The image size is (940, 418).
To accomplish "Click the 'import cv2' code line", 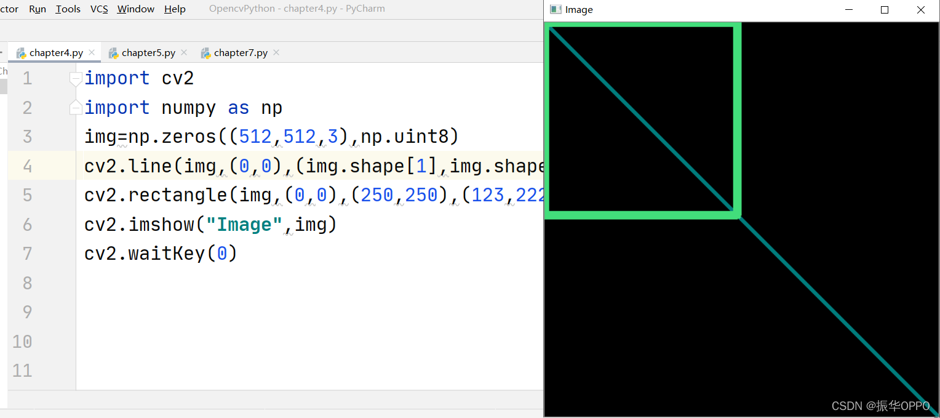I will 139,78.
